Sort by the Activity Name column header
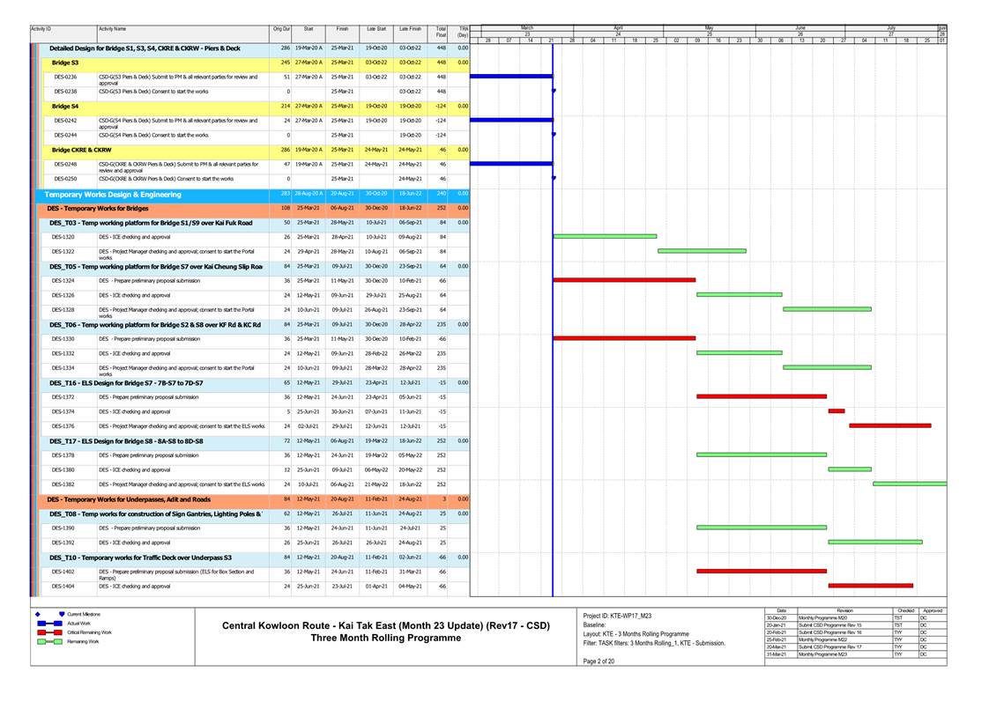The image size is (1004, 709). tap(113, 29)
